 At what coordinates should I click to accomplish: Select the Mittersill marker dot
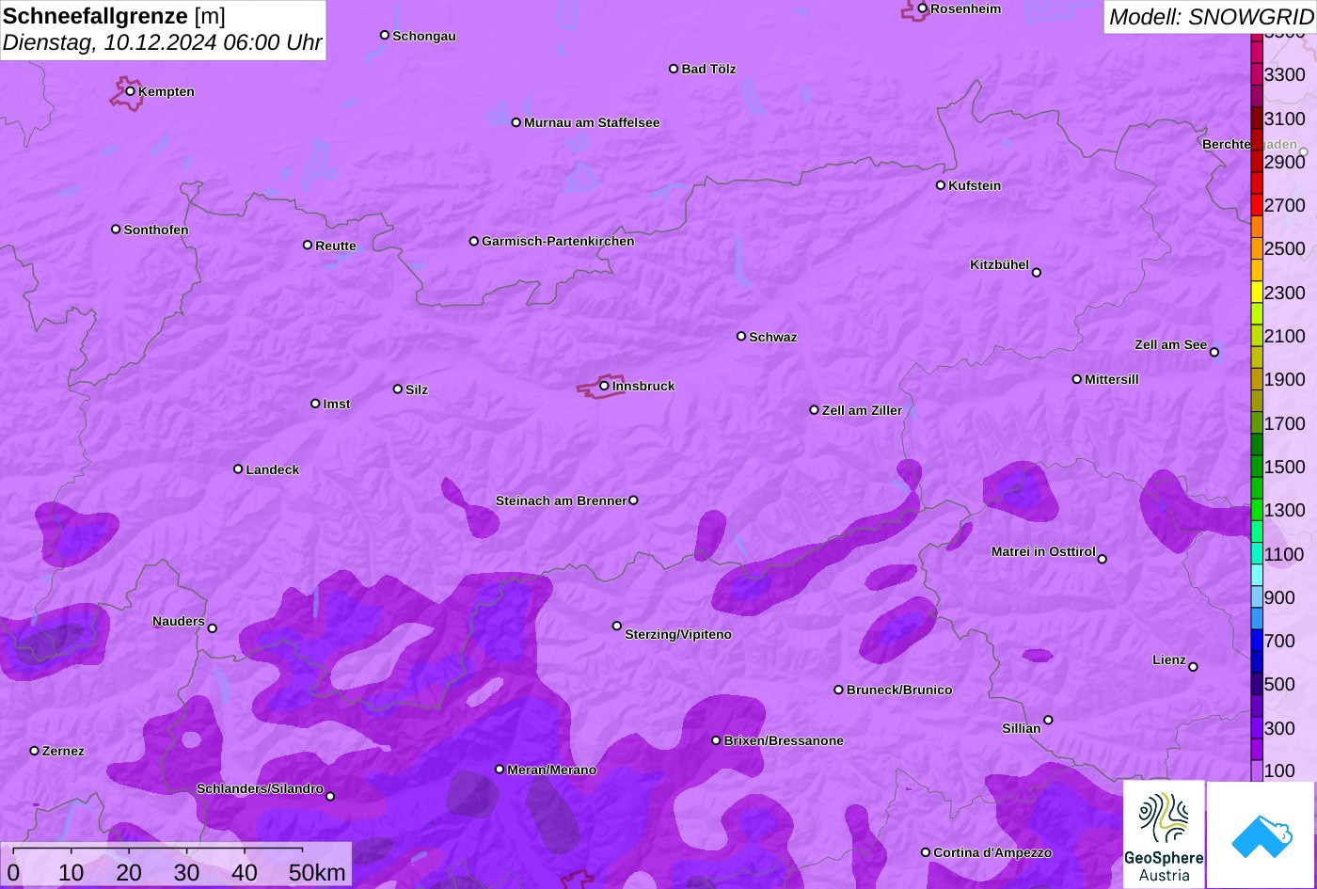click(x=1077, y=379)
